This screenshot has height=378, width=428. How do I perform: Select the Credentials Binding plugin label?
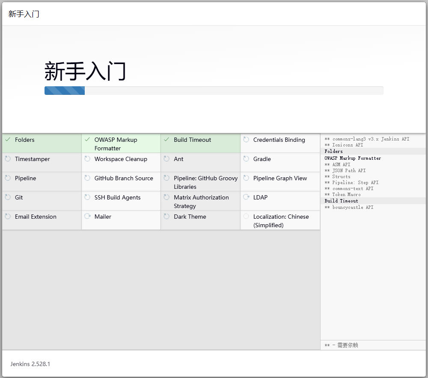(279, 140)
